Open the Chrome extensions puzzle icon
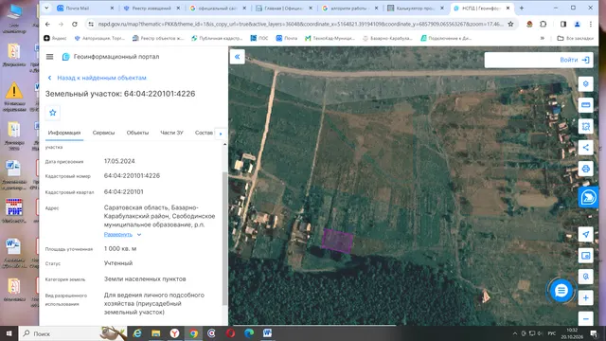606x341 pixels. 543,24
